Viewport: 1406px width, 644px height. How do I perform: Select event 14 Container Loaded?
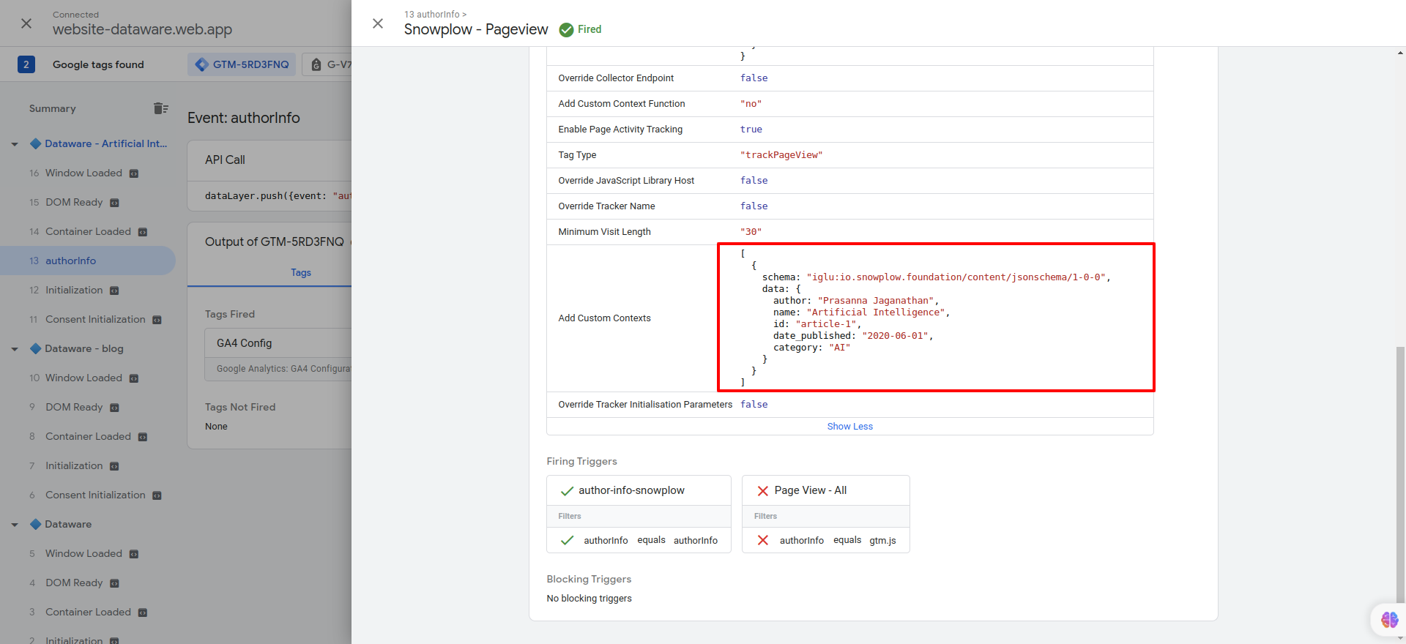click(x=88, y=231)
